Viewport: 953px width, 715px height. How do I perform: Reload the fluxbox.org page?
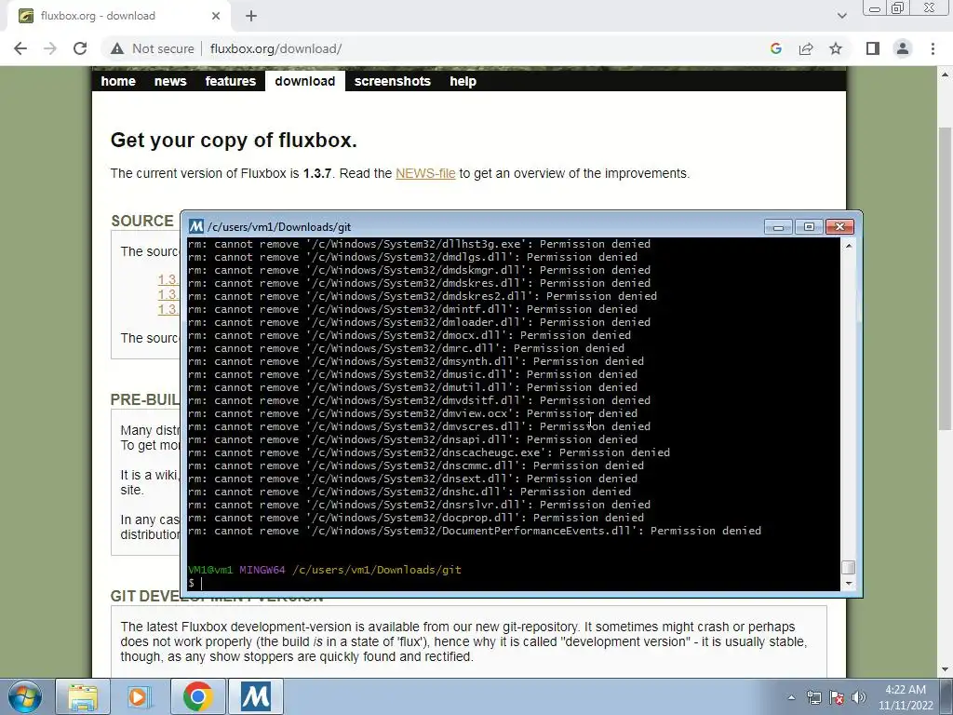coord(80,48)
